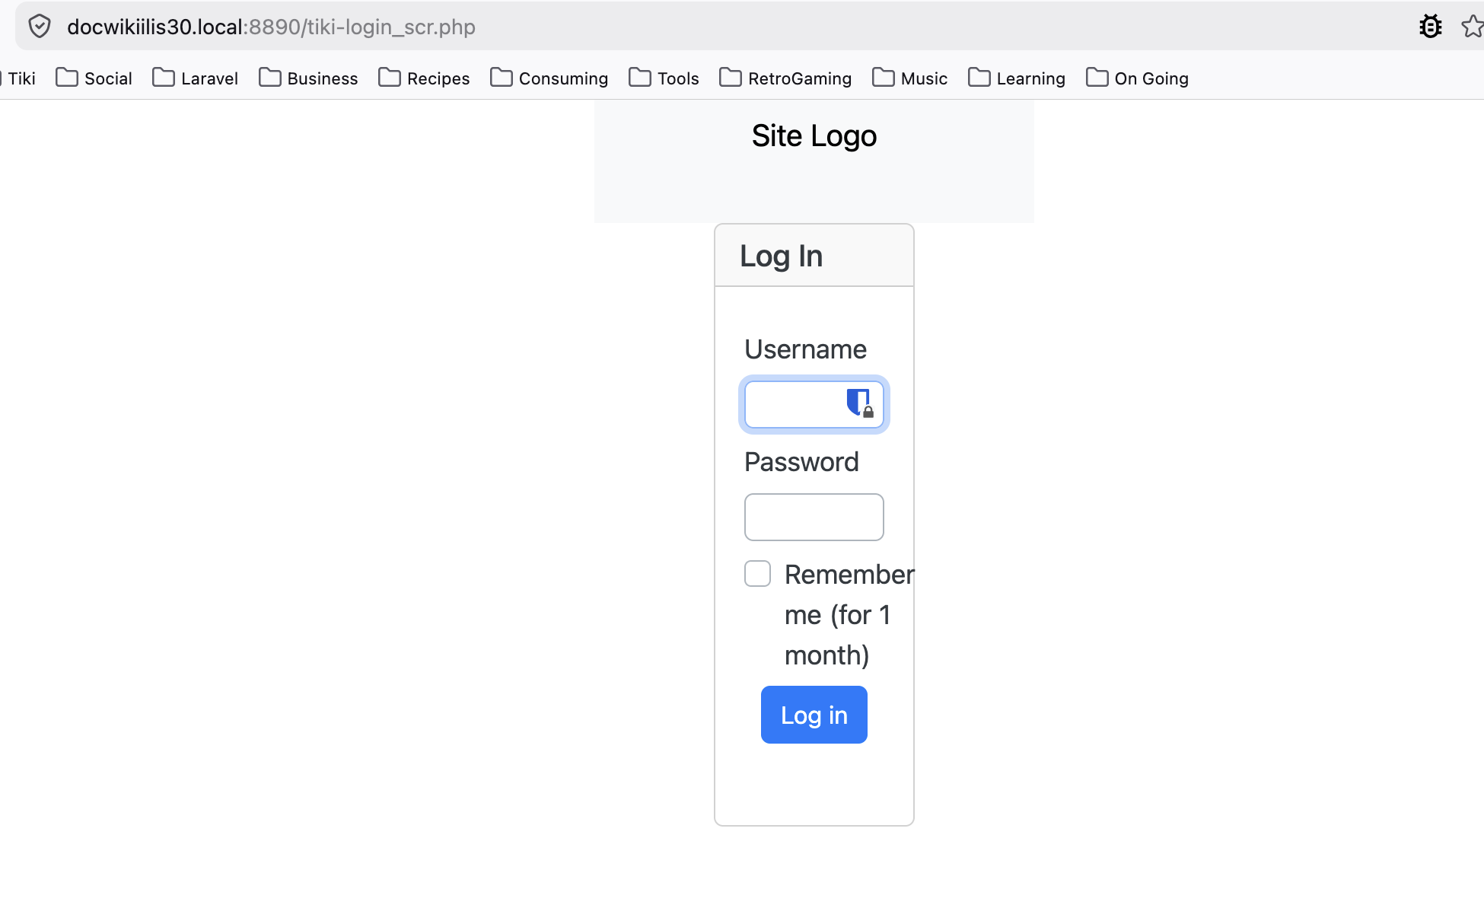Click password manager icon in Username field
This screenshot has height=924, width=1484.
860,403
